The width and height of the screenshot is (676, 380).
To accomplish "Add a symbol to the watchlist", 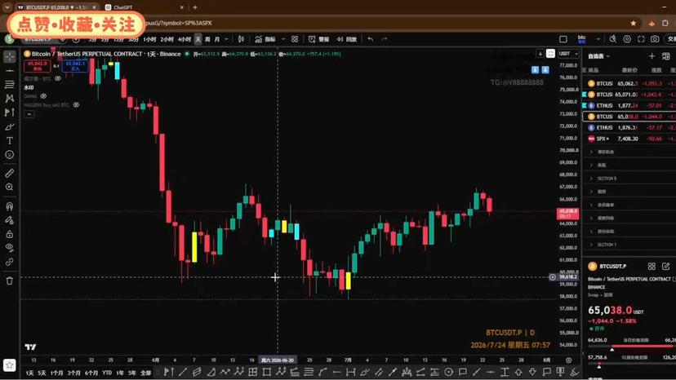I will 652,56.
